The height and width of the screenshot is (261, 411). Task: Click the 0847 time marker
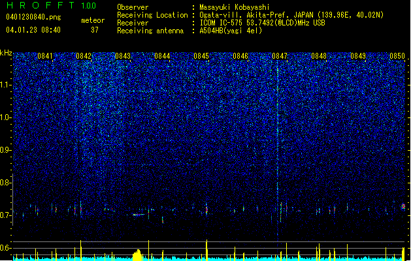click(x=280, y=56)
